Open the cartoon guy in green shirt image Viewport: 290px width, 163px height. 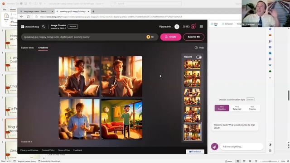click(x=122, y=119)
